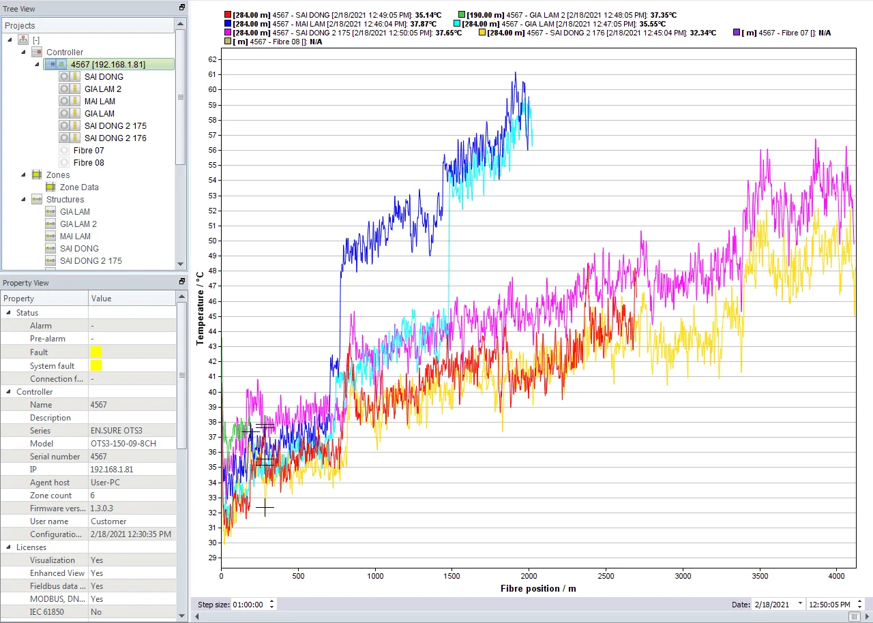Click the MAI LAM structure icon under Structures
This screenshot has height=623, width=873.
pos(50,237)
